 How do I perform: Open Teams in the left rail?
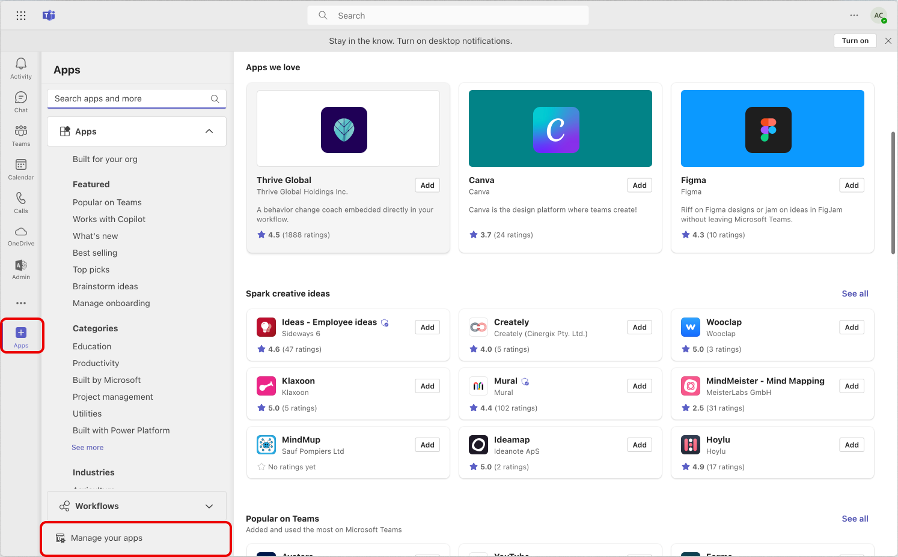point(21,135)
